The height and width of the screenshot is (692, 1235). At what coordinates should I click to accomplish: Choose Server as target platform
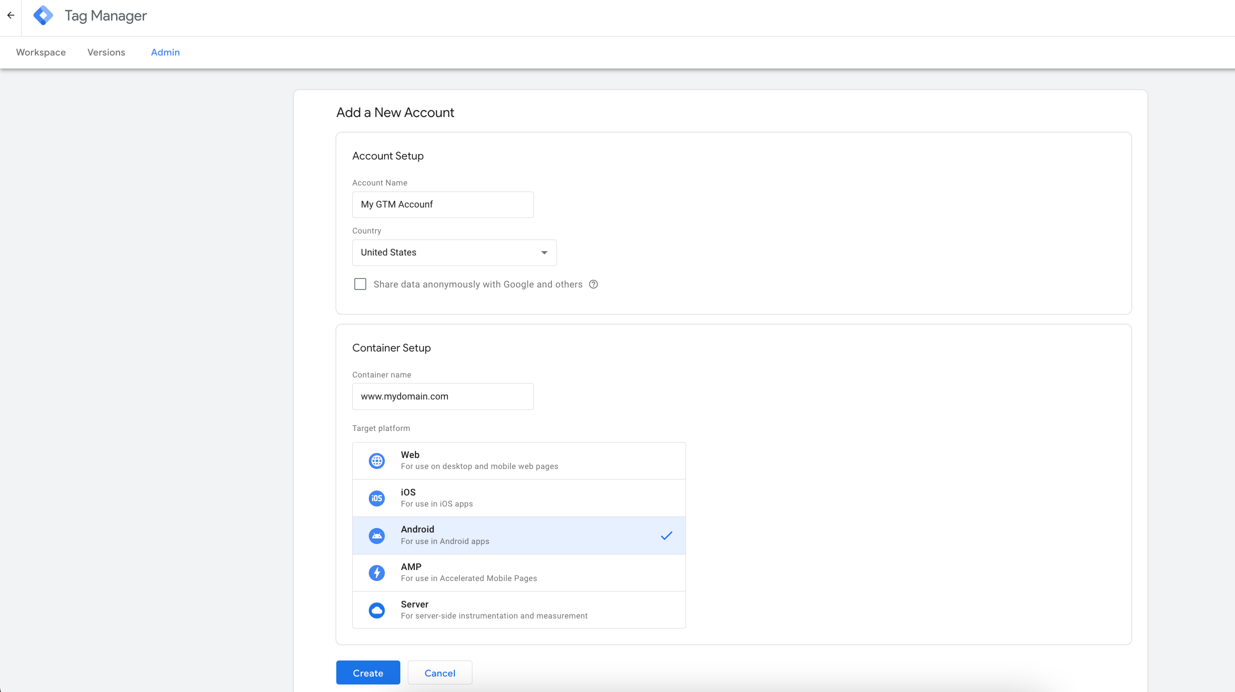[x=519, y=610]
